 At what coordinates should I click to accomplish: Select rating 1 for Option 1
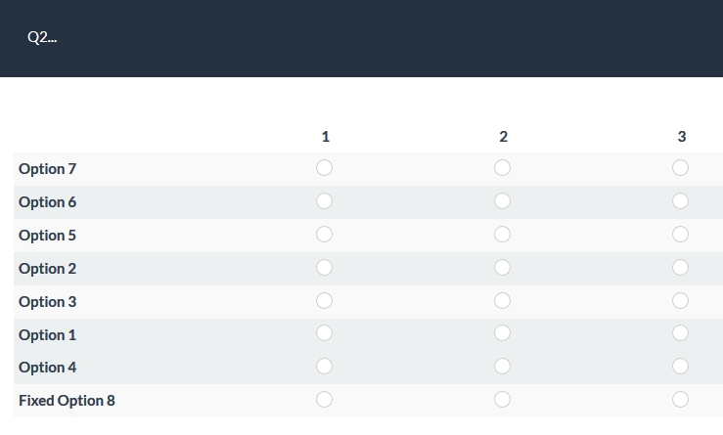pyautogui.click(x=325, y=333)
